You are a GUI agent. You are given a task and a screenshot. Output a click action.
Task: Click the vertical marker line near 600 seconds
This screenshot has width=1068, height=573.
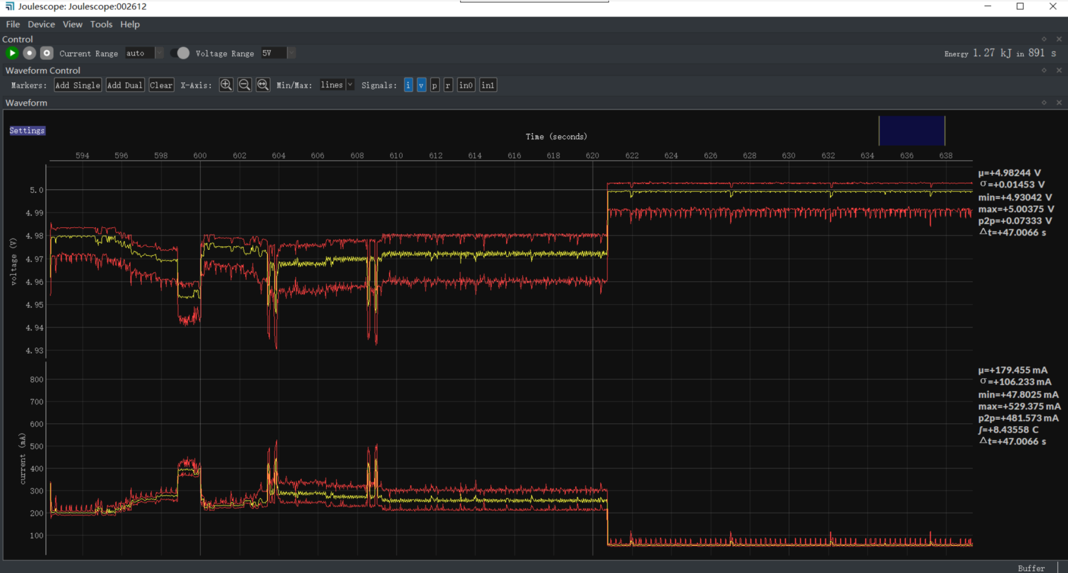200,359
